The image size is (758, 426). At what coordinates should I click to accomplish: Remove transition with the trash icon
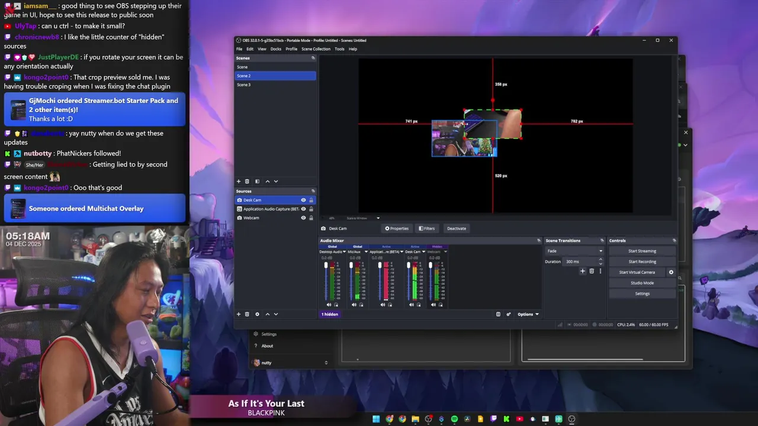coord(592,271)
